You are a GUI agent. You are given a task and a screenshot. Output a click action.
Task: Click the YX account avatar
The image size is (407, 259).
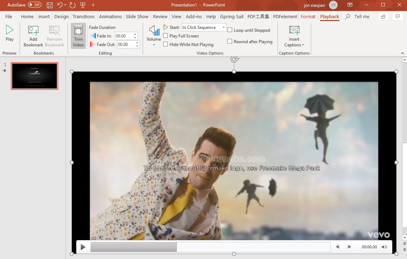333,5
